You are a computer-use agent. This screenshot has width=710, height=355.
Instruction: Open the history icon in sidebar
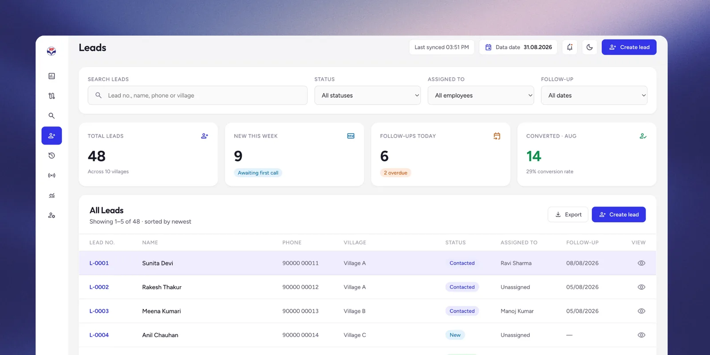click(x=51, y=155)
